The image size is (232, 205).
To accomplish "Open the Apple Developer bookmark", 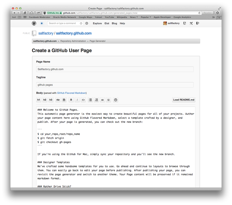I will click(162, 17).
